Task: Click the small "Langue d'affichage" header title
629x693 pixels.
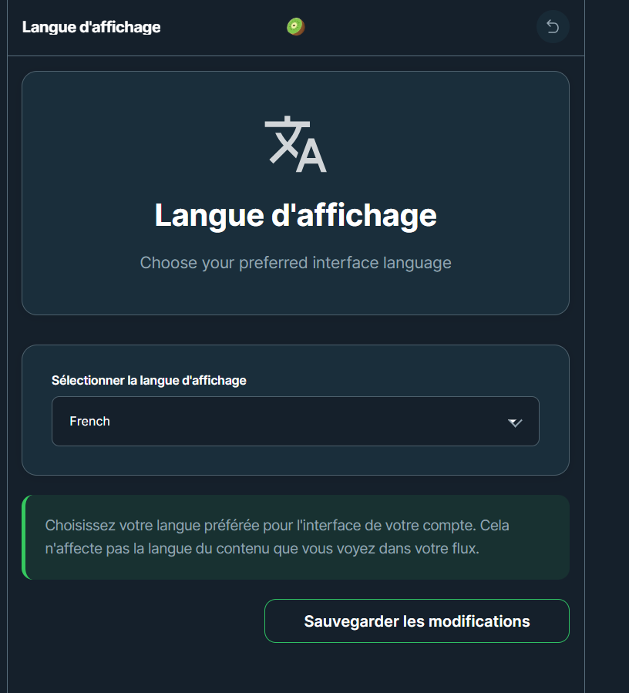Action: tap(91, 28)
